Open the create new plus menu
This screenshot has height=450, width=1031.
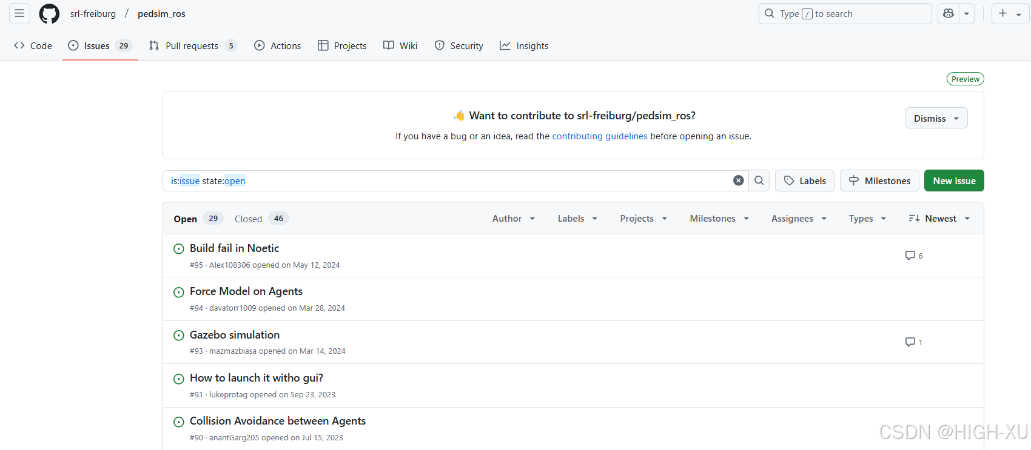(x=1010, y=13)
